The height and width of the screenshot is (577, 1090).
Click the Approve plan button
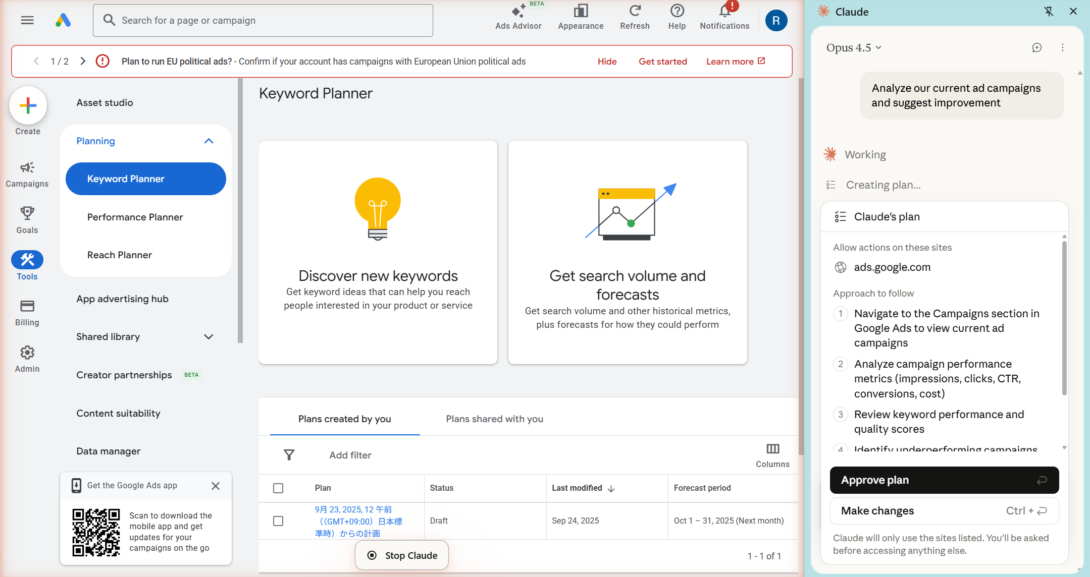(944, 480)
